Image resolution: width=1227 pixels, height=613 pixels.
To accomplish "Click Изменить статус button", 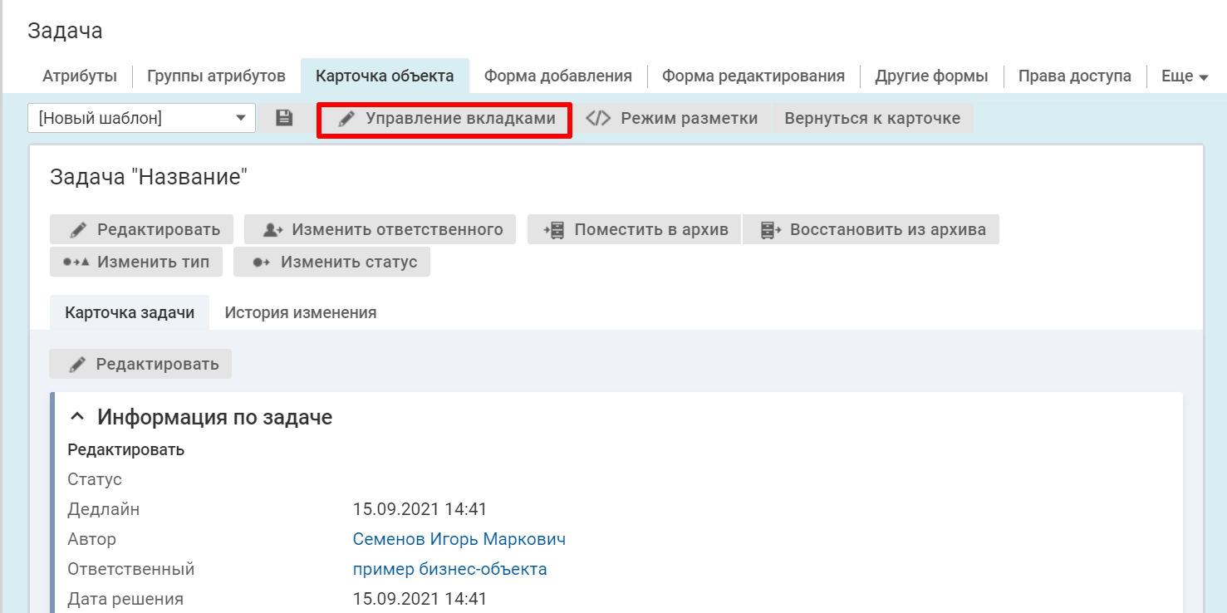I will (x=331, y=262).
